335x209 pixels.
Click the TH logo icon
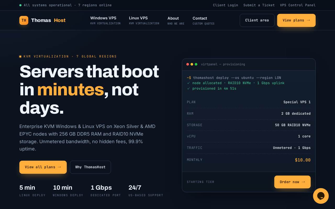24,20
